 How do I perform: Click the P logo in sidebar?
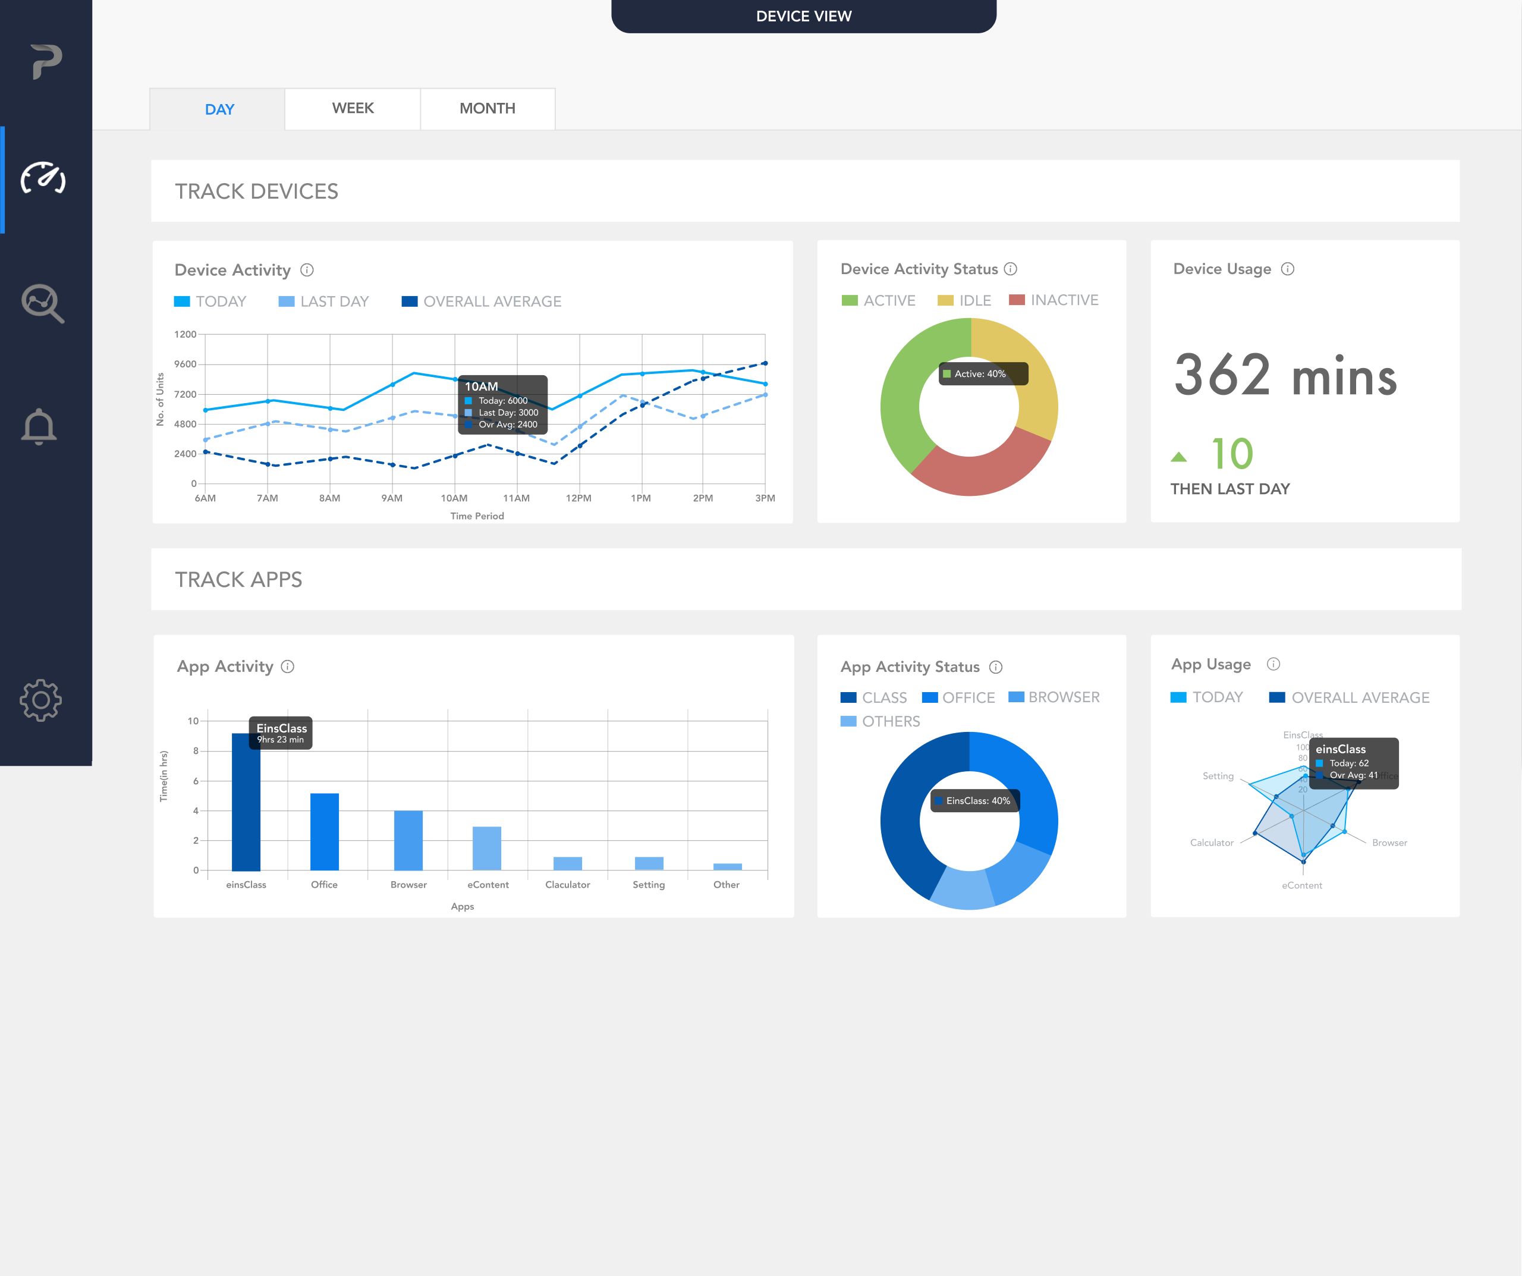[x=46, y=62]
